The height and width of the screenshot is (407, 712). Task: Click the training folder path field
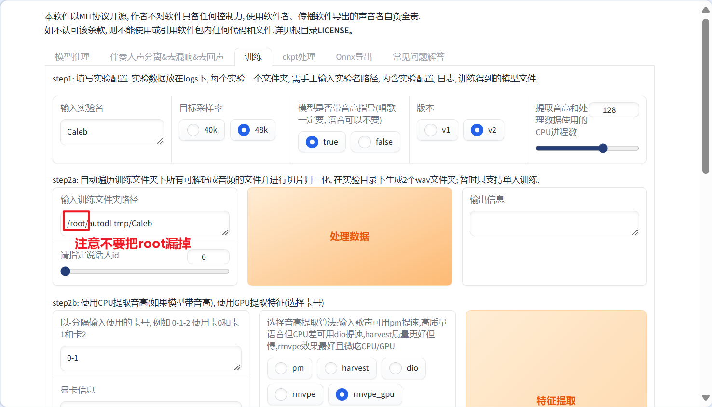click(x=145, y=224)
